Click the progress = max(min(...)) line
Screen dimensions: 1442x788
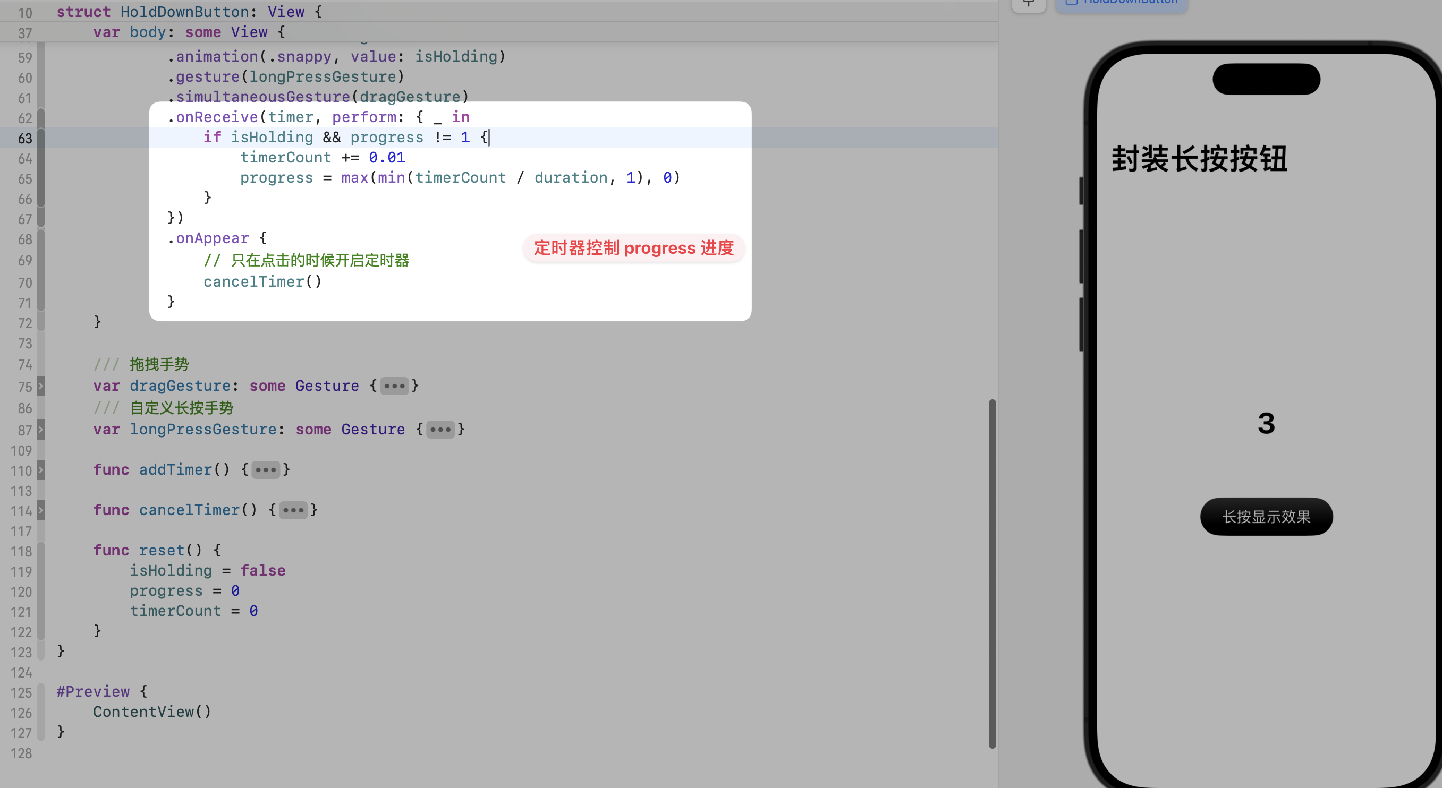(460, 177)
